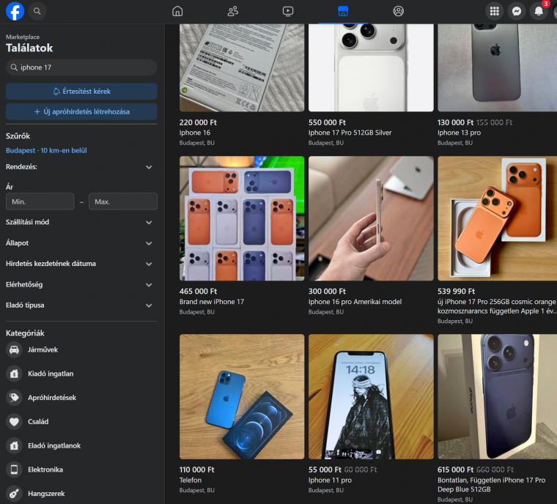Click the Budapest 10 km-en belül link
This screenshot has height=504, width=557.
click(46, 150)
